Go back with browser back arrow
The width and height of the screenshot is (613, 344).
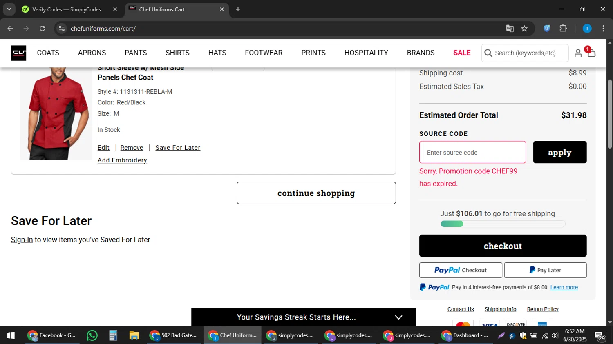10,29
